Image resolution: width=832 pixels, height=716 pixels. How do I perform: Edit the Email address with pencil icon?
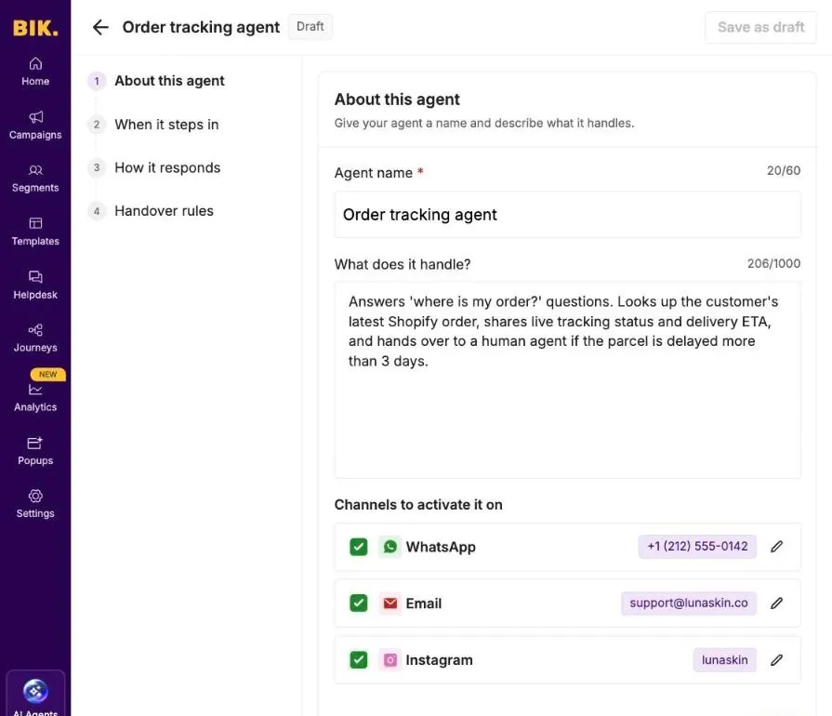click(x=776, y=603)
